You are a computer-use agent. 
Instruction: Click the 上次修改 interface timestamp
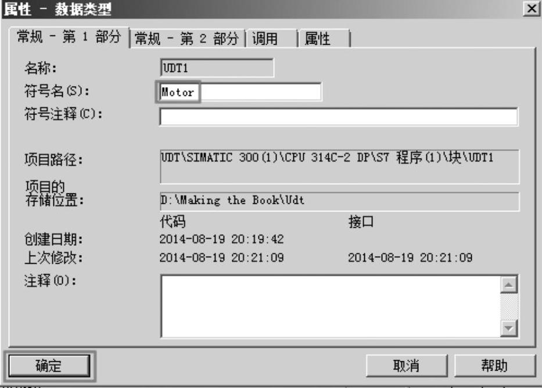pyautogui.click(x=410, y=257)
